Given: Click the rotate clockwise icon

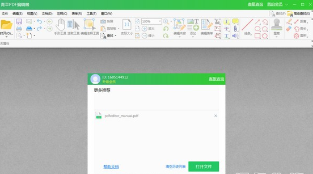Looking at the screenshot, I should click(x=166, y=36).
